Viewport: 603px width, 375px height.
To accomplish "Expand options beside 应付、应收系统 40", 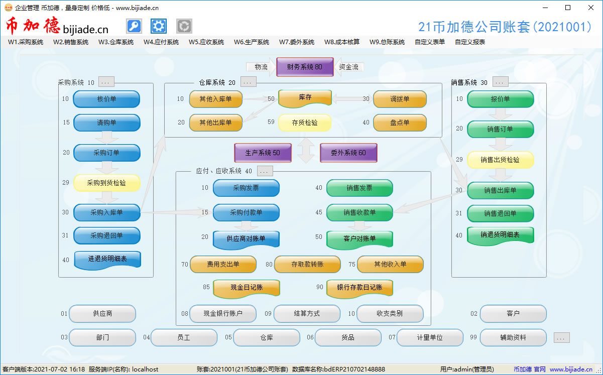I will 265,171.
